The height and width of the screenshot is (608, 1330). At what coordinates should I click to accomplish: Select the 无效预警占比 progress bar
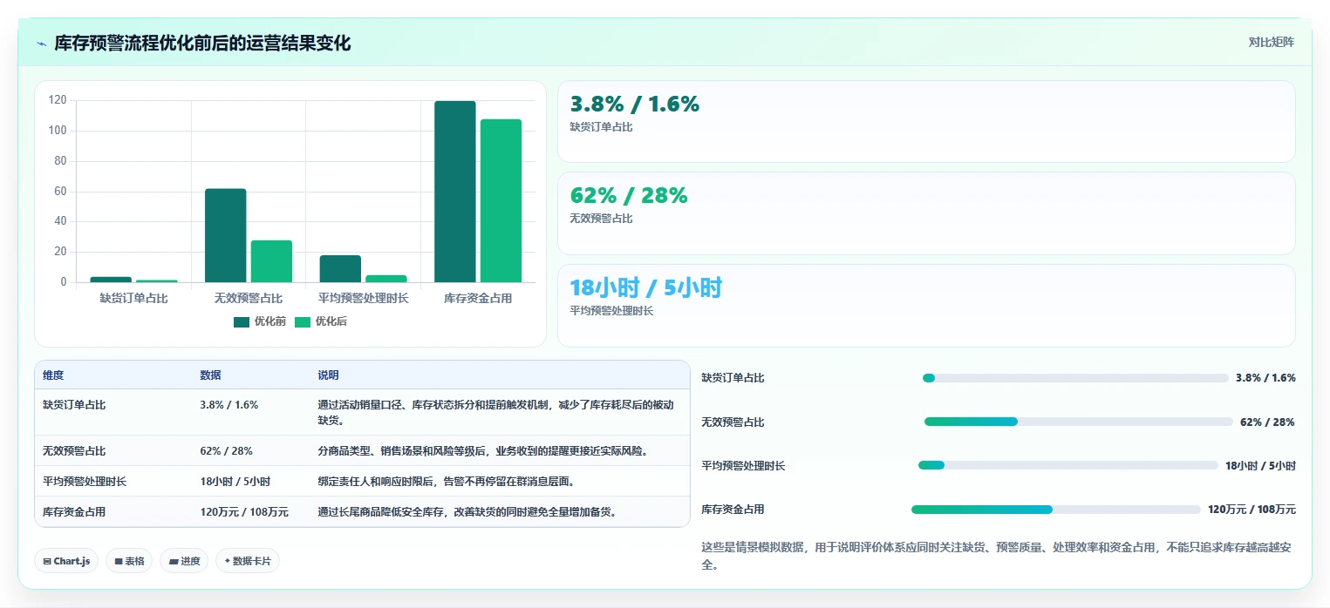point(1079,422)
